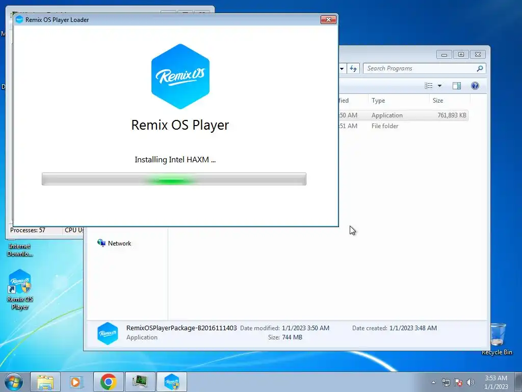Select the File folder row
This screenshot has height=392, width=522.
[x=384, y=126]
